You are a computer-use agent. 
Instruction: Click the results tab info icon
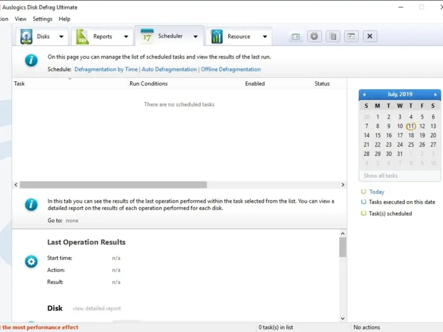tap(31, 205)
